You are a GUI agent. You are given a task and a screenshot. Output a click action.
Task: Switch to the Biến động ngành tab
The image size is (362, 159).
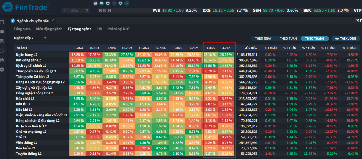coord(49,29)
